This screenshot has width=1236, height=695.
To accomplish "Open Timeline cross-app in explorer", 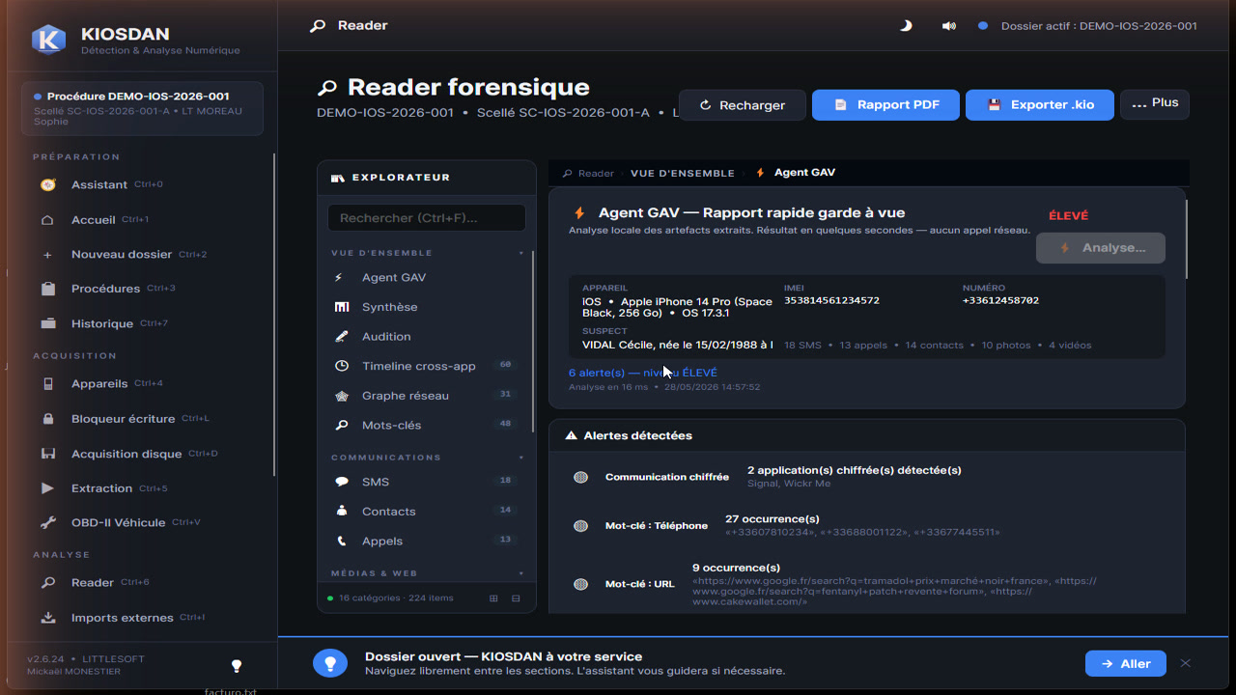I will pyautogui.click(x=425, y=366).
